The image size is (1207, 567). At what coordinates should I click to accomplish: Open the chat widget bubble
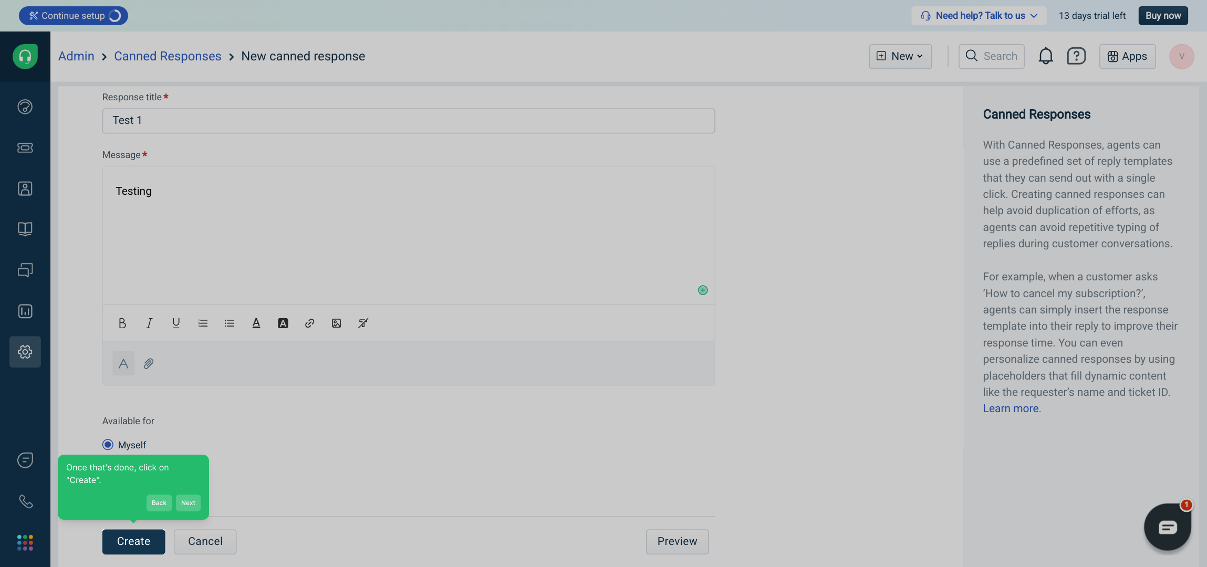coord(1167,527)
